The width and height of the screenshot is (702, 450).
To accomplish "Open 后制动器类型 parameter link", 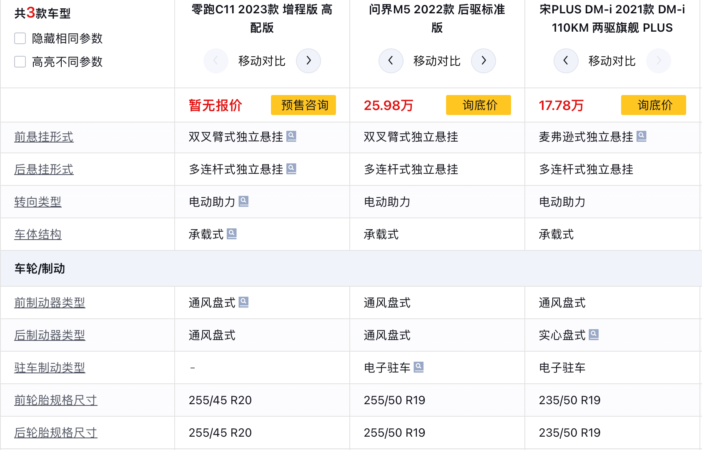I will point(50,335).
